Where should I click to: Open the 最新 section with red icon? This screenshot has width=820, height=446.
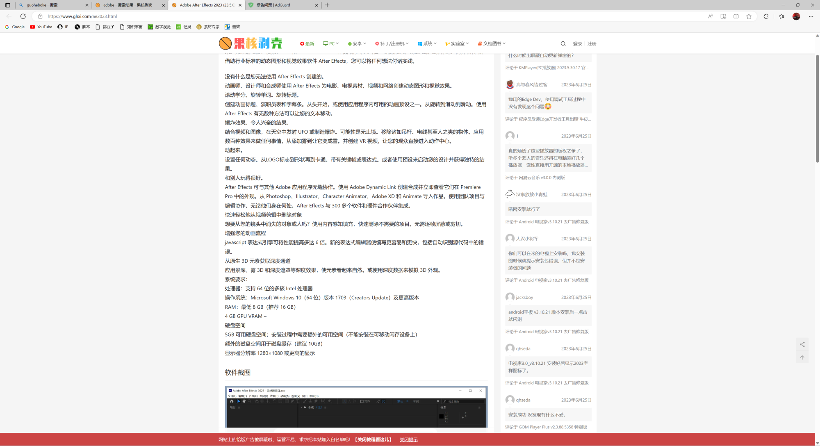307,43
